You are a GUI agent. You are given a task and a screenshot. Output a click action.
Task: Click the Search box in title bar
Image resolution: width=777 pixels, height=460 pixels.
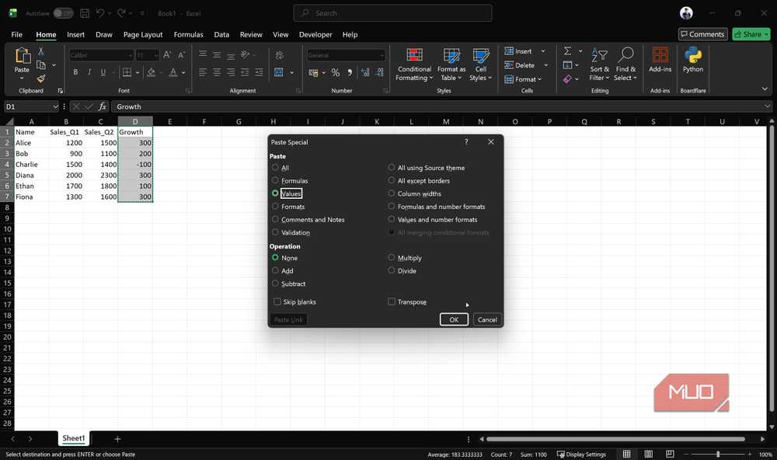tap(392, 13)
